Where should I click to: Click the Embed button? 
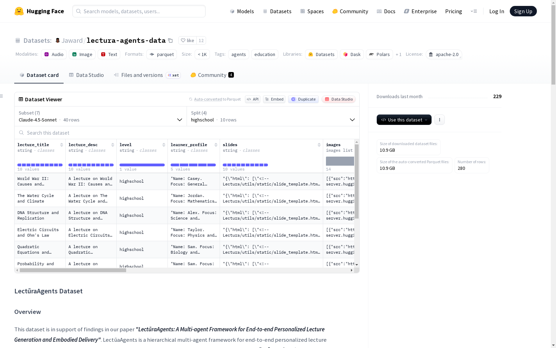pos(274,99)
